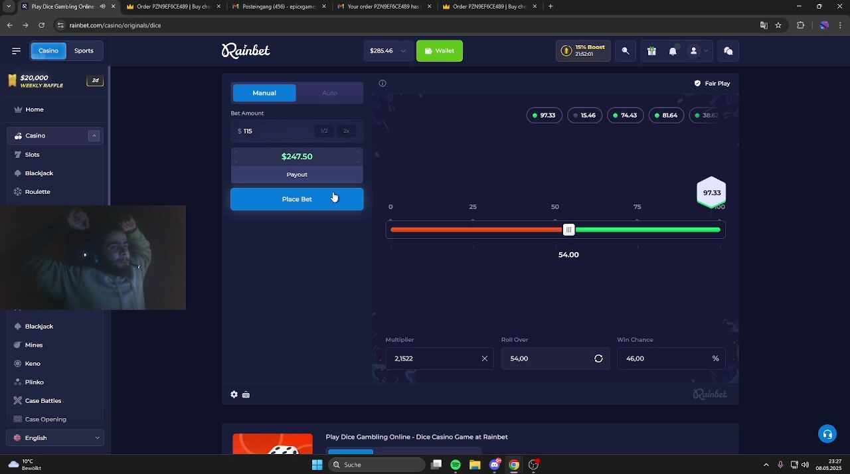Screen dimensions: 850x474
Task: Double the bet with 2x
Action: pyautogui.click(x=346, y=131)
